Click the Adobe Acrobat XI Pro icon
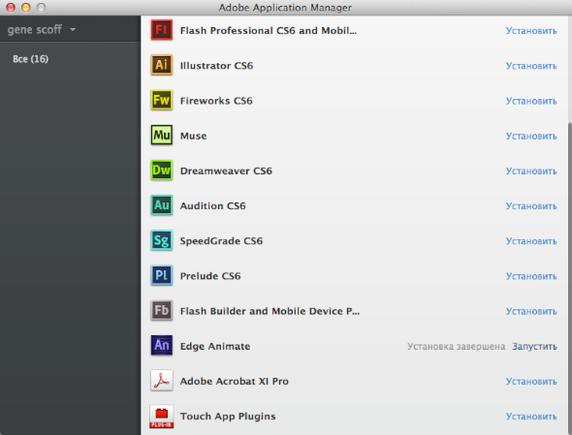This screenshot has width=572, height=435. [162, 381]
